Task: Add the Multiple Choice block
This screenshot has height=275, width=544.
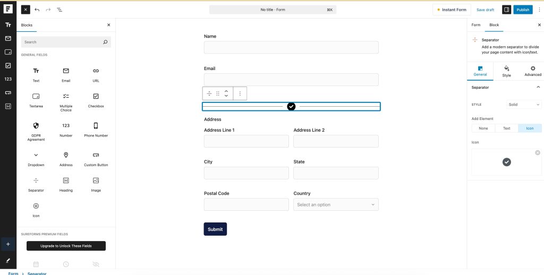Action: pos(66,101)
